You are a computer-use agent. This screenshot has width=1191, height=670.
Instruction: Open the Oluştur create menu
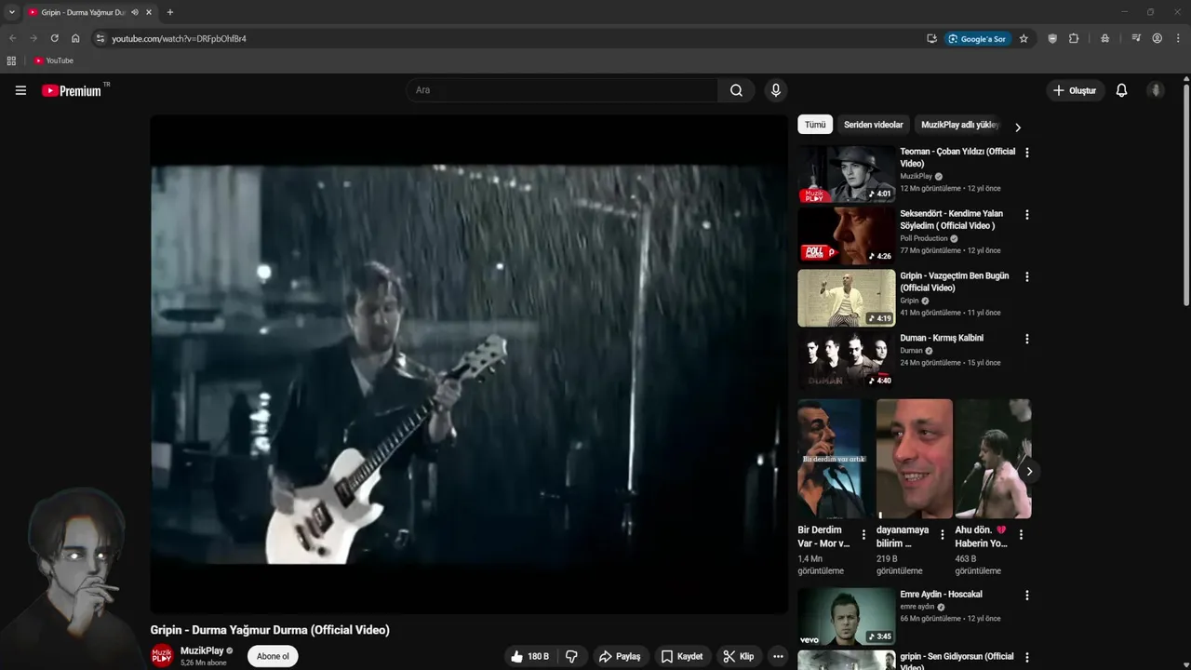point(1075,90)
